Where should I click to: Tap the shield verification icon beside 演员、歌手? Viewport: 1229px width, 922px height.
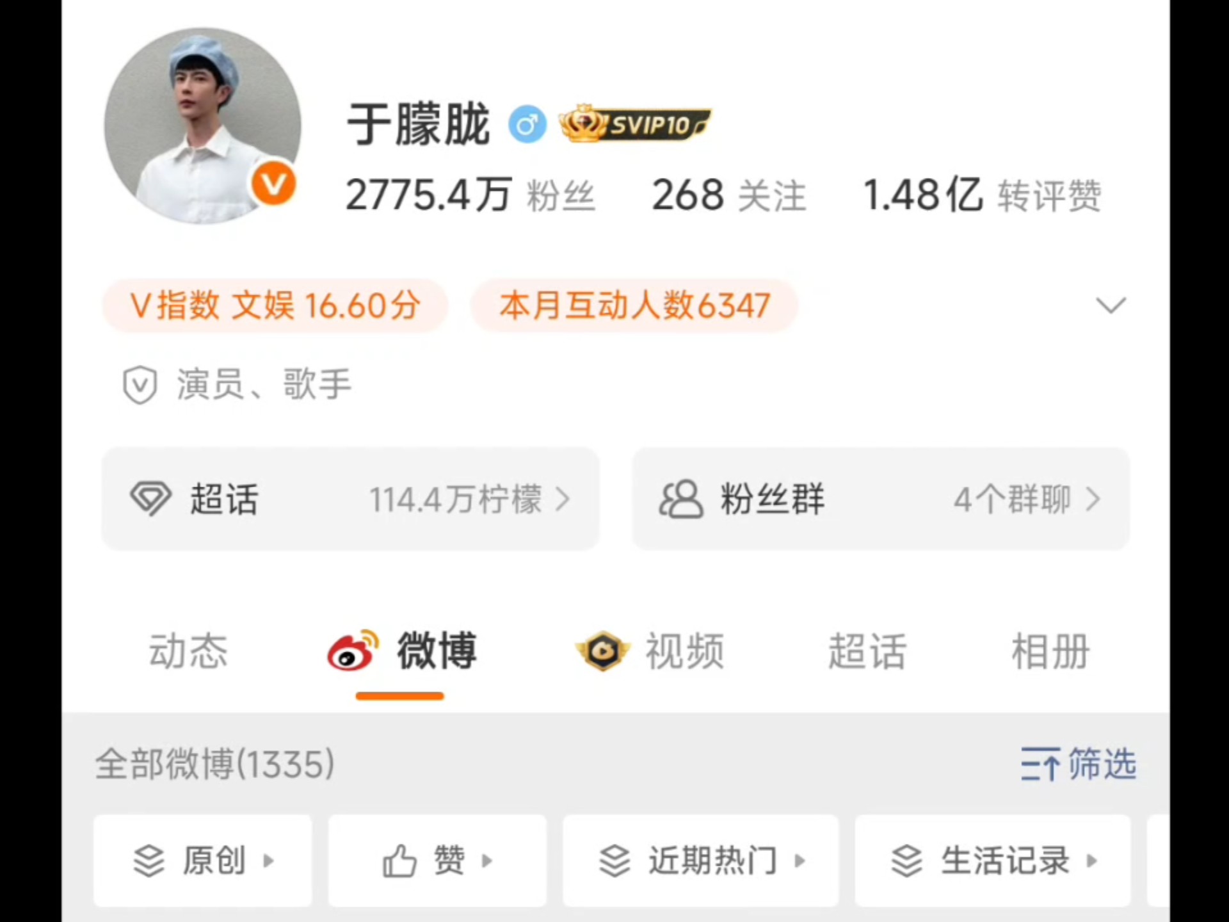[140, 385]
